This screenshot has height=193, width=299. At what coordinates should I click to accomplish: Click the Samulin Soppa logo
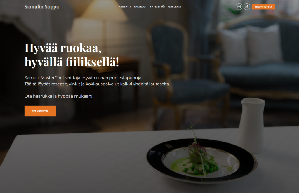tap(41, 7)
